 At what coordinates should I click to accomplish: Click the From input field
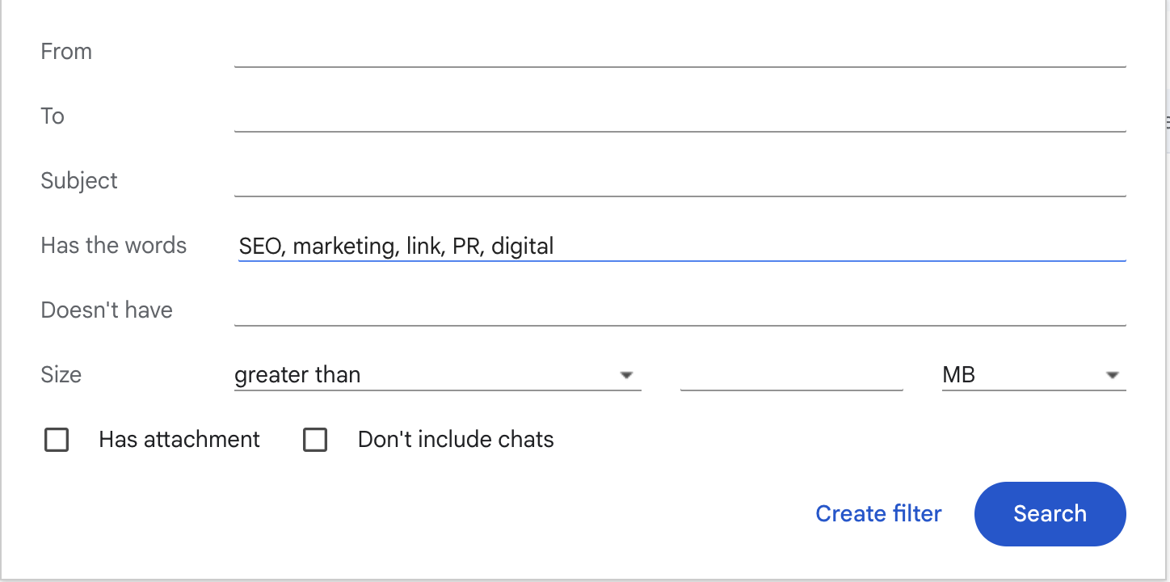(679, 52)
